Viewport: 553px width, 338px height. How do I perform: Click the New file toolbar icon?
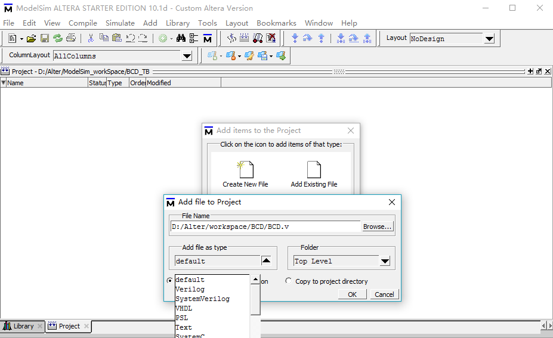click(x=13, y=38)
